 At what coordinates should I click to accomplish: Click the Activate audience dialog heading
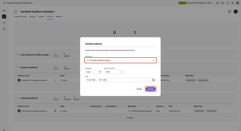pos(94,44)
